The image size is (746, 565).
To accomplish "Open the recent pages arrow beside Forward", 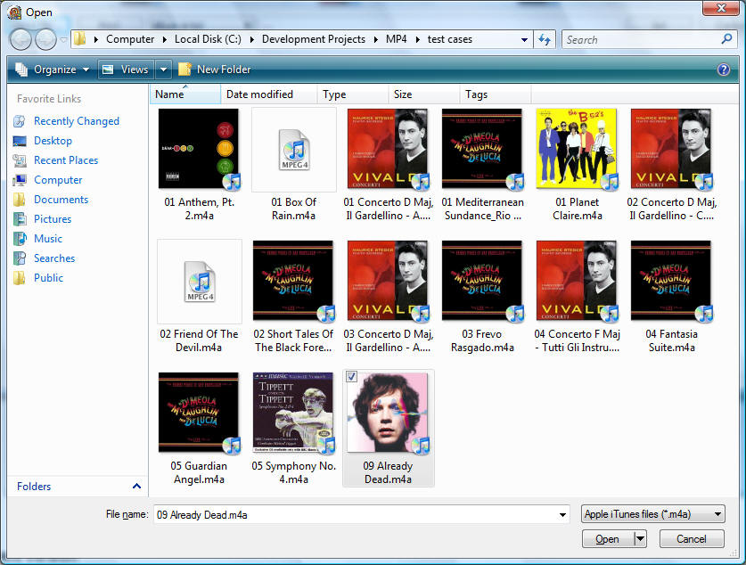I will [x=64, y=40].
